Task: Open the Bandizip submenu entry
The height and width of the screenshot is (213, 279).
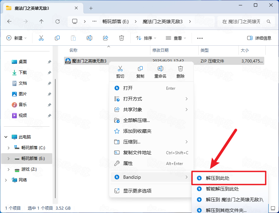Action: click(151, 177)
